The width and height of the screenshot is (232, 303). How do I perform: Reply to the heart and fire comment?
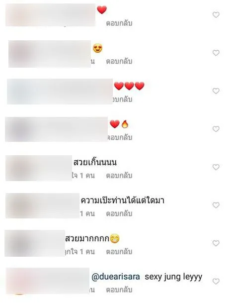120,138
